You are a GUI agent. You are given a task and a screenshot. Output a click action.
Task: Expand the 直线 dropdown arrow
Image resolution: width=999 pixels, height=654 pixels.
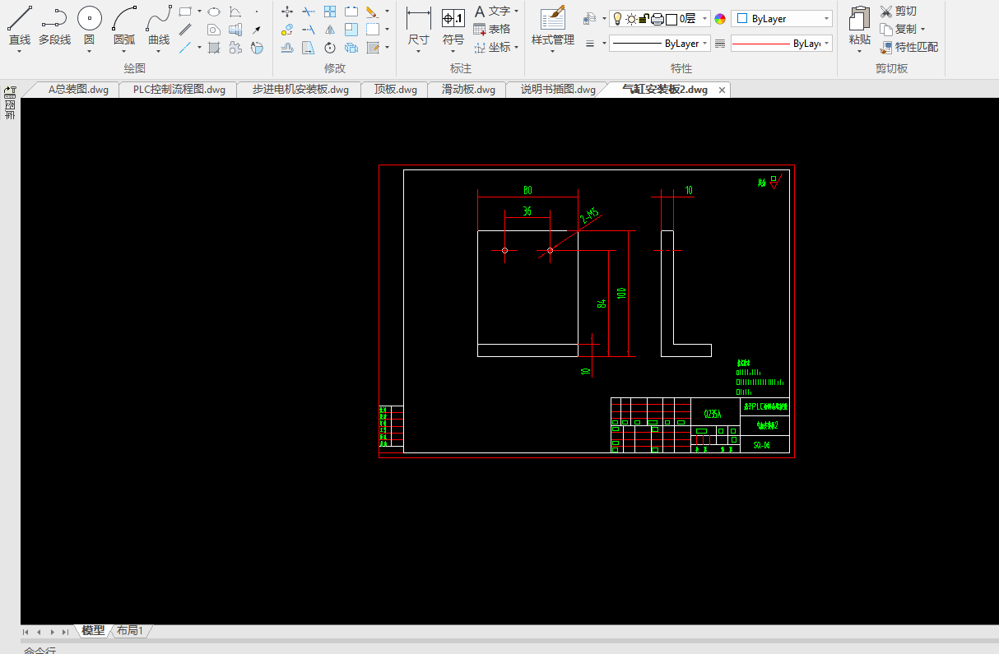20,52
